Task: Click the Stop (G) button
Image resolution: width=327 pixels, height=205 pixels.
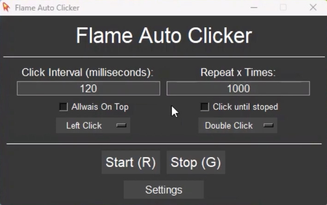Action: click(x=195, y=162)
